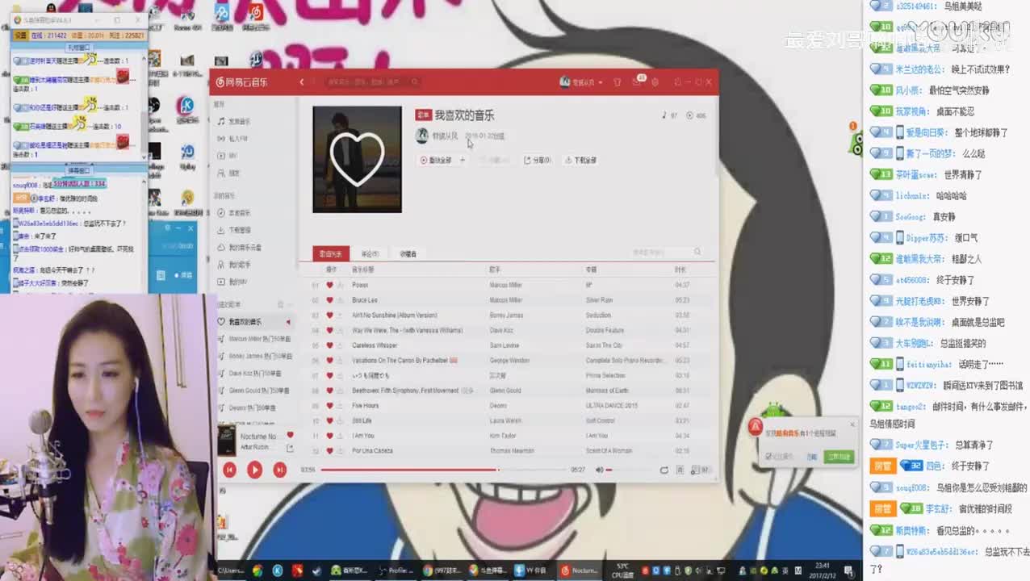Open the user account dropdown
The width and height of the screenshot is (1030, 581).
pos(581,82)
